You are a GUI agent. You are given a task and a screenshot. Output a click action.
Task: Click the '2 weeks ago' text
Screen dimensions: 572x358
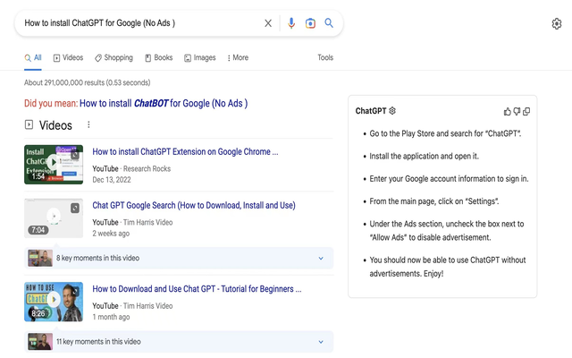coord(111,234)
